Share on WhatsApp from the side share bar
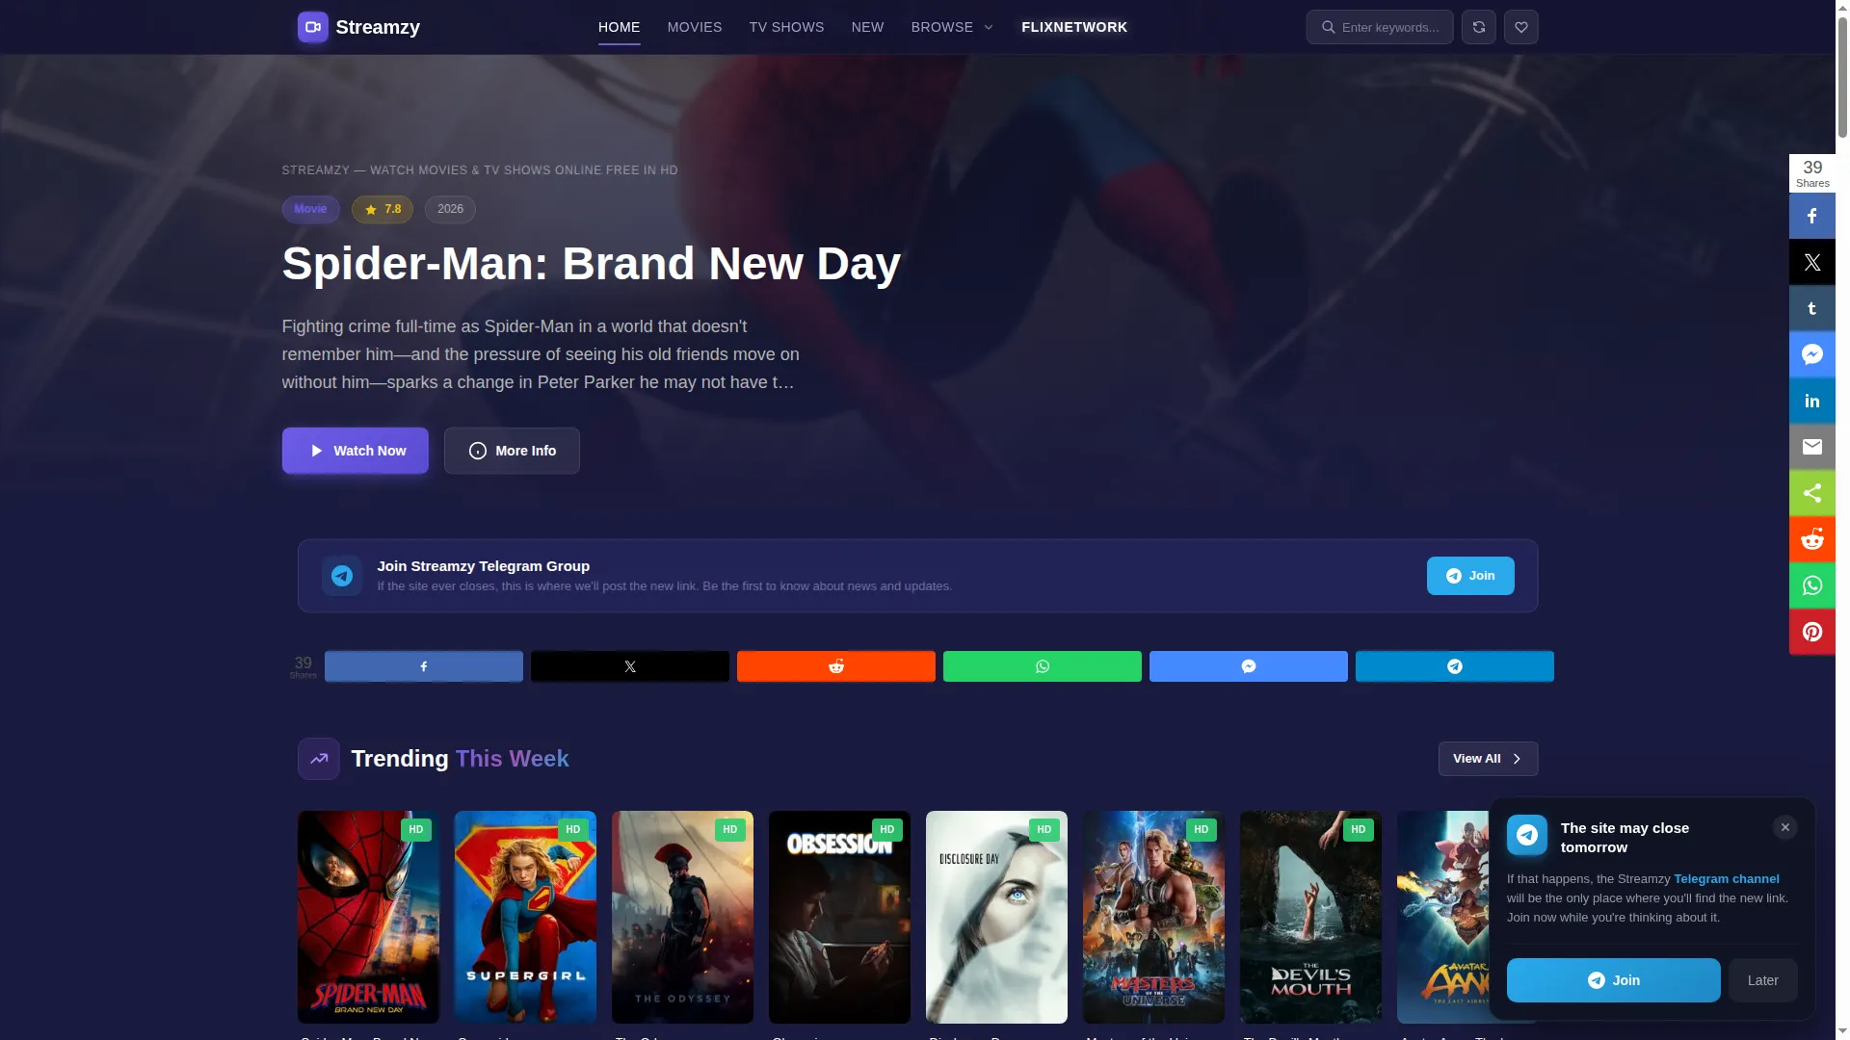 click(x=1811, y=585)
